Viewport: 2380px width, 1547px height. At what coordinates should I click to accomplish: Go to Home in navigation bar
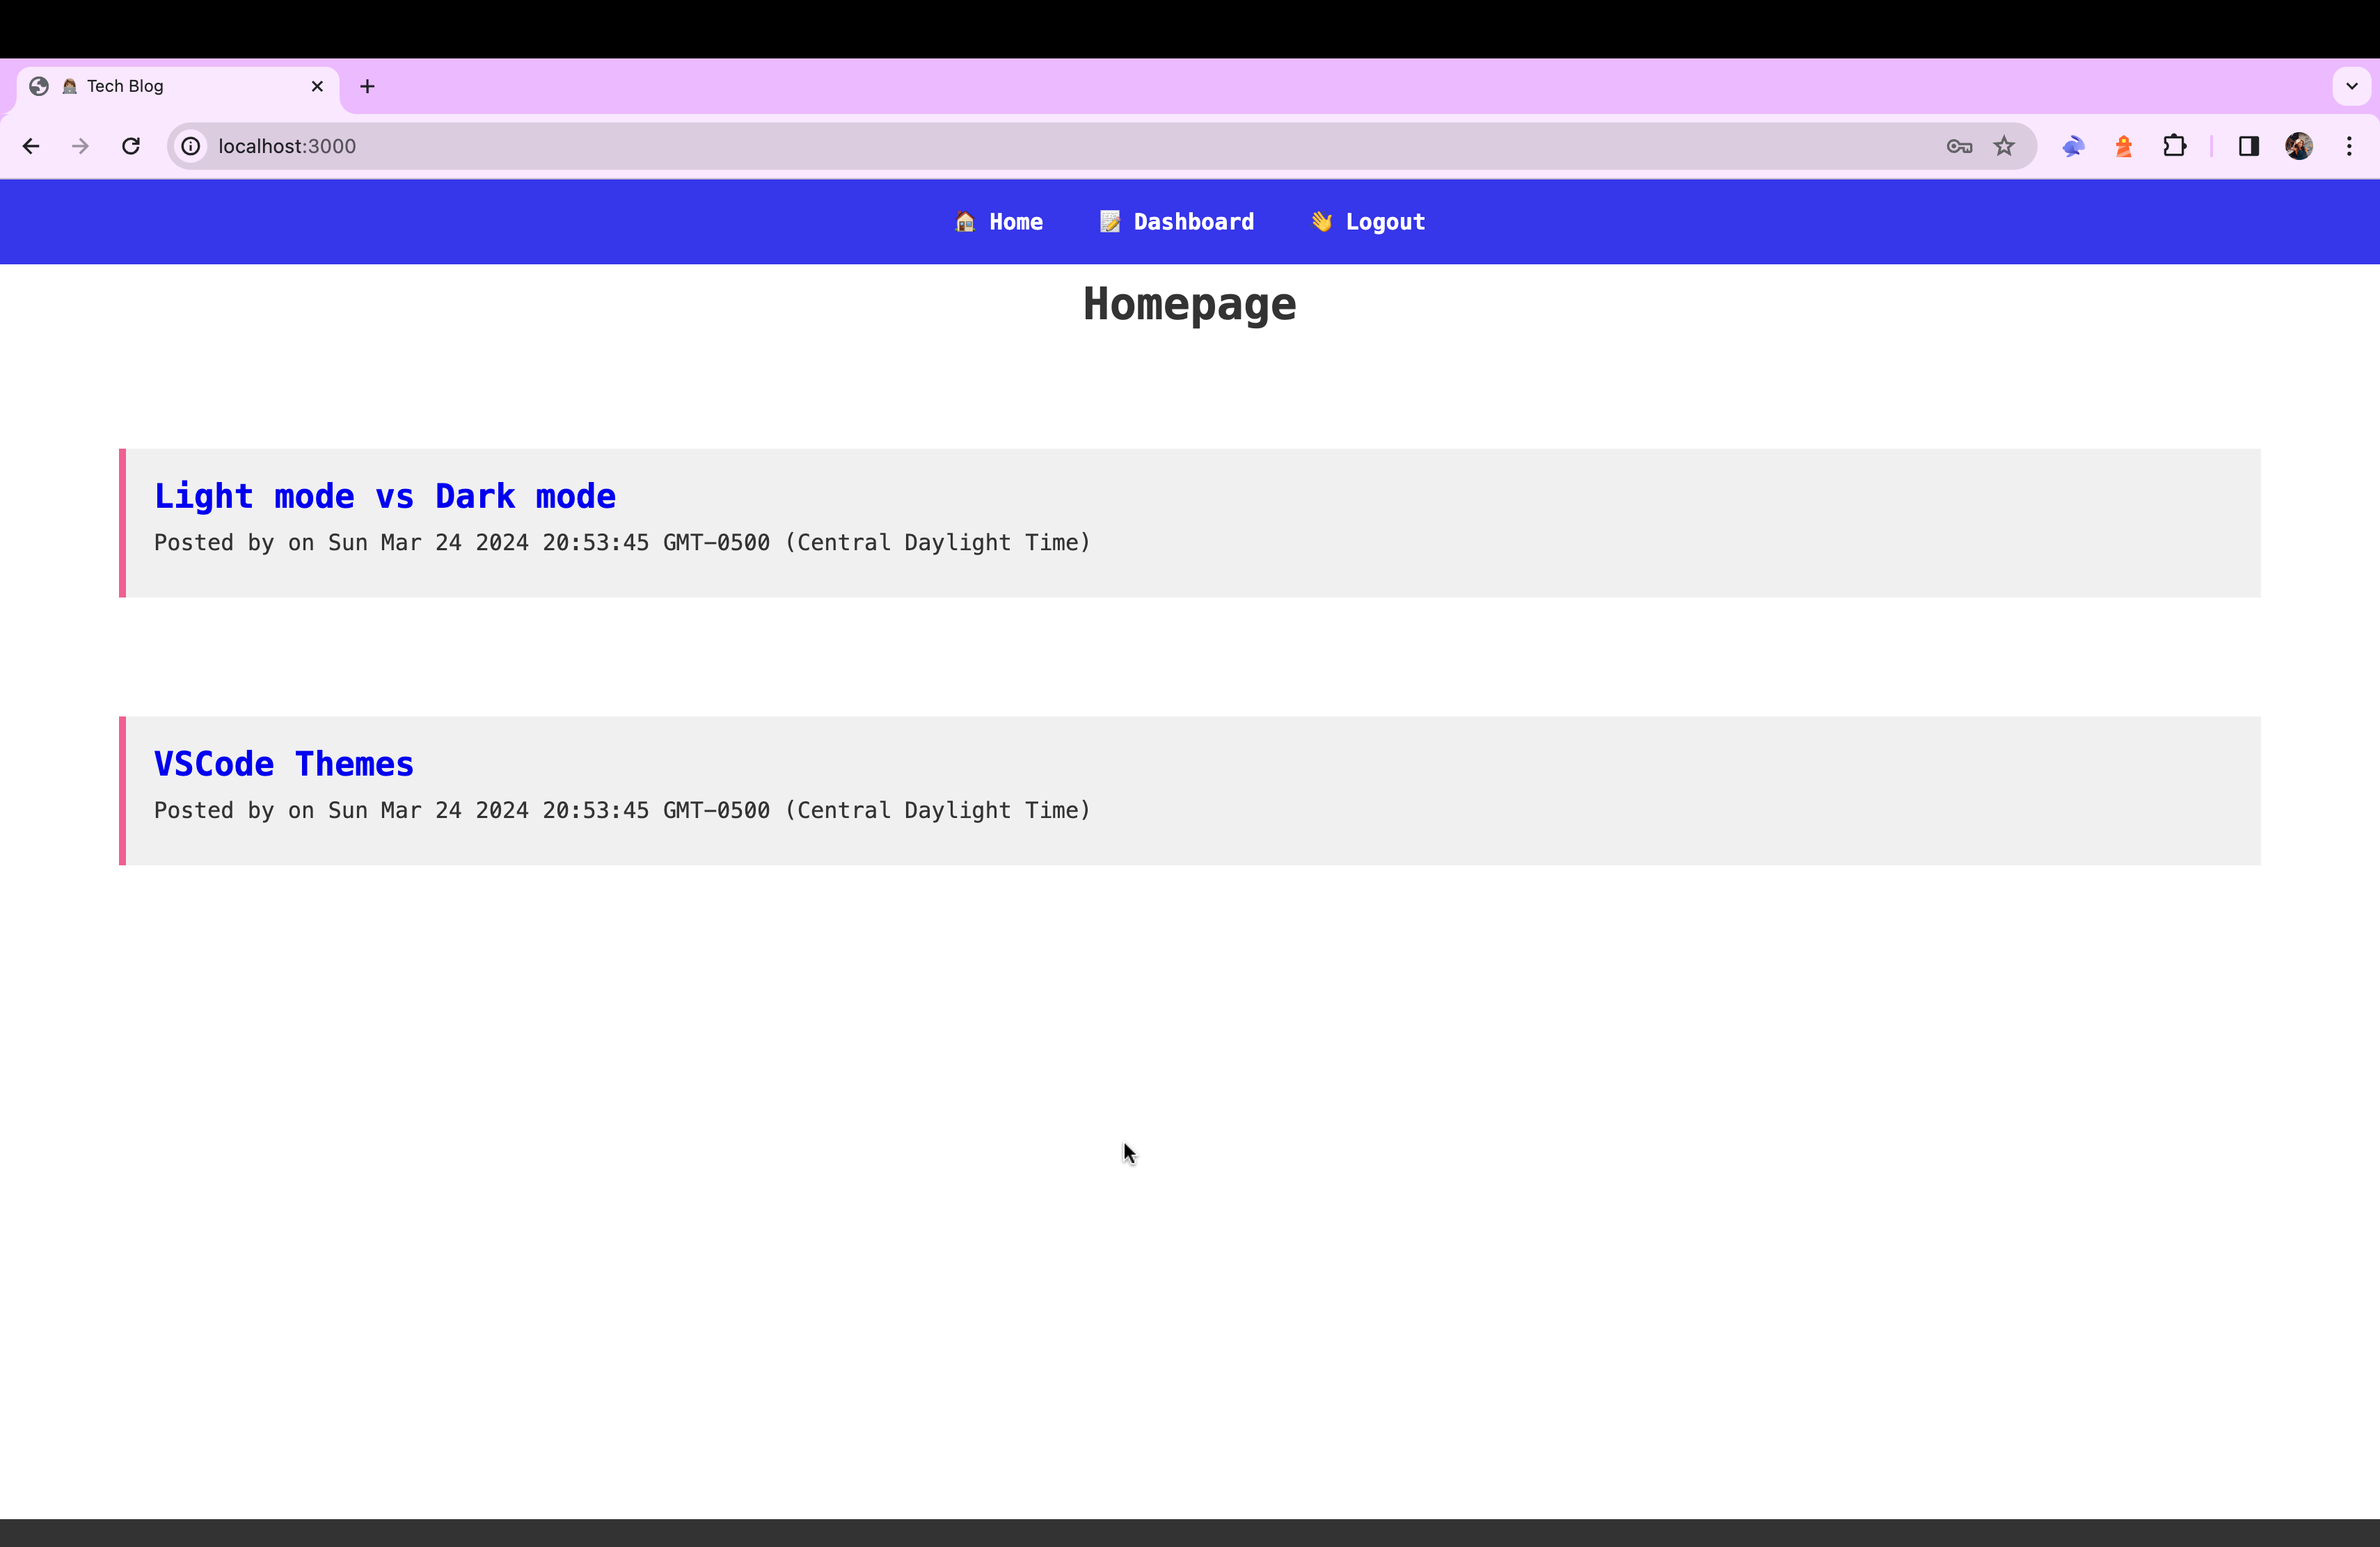[x=1000, y=222]
